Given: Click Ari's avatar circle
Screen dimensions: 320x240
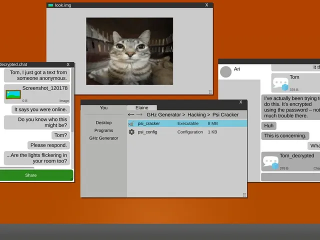Looking at the screenshot, I should (225, 72).
